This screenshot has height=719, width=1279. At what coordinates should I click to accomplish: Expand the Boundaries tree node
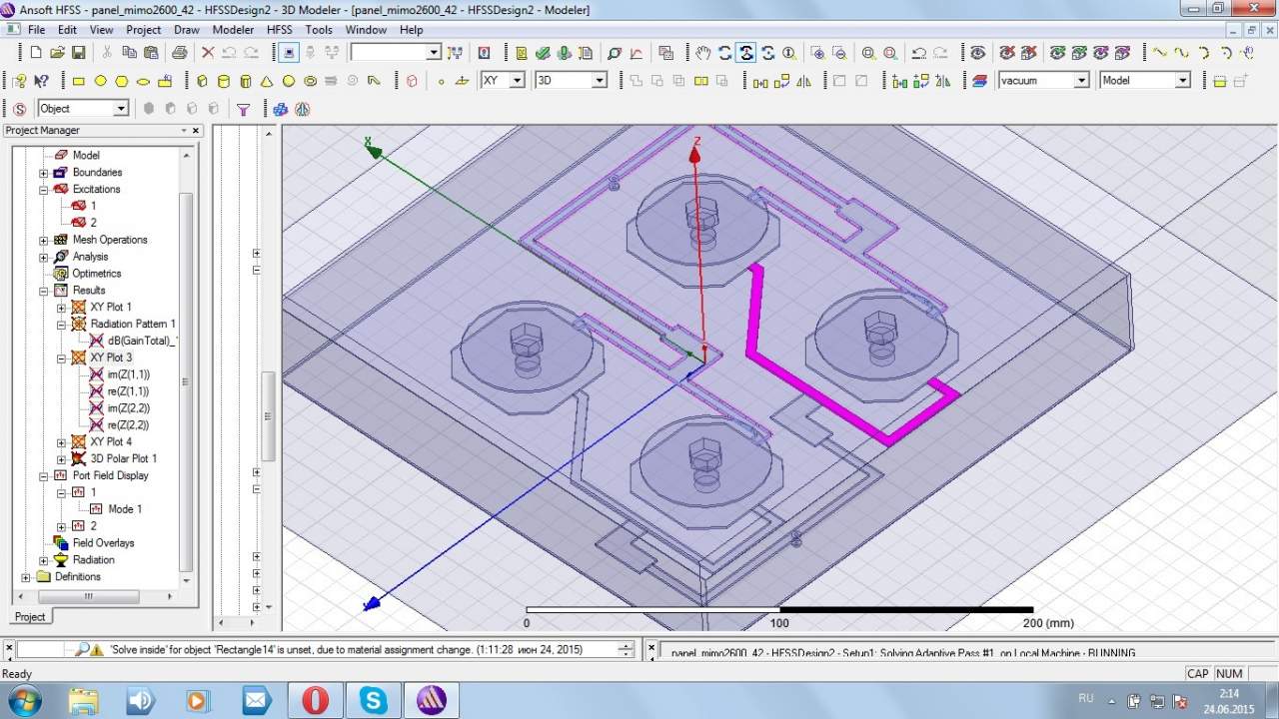click(x=44, y=173)
